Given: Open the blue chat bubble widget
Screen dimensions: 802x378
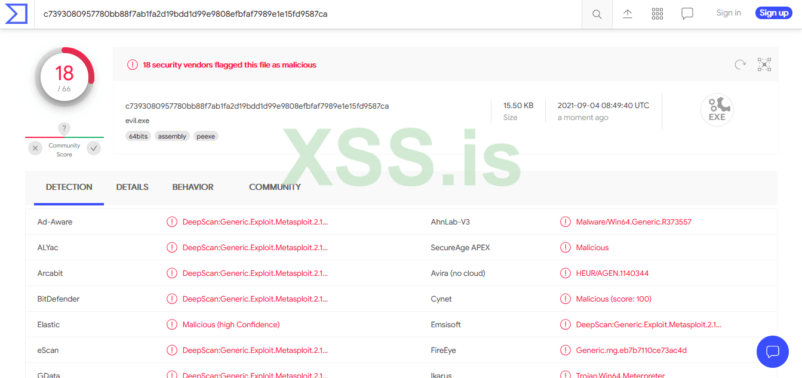Looking at the screenshot, I should pos(773,351).
